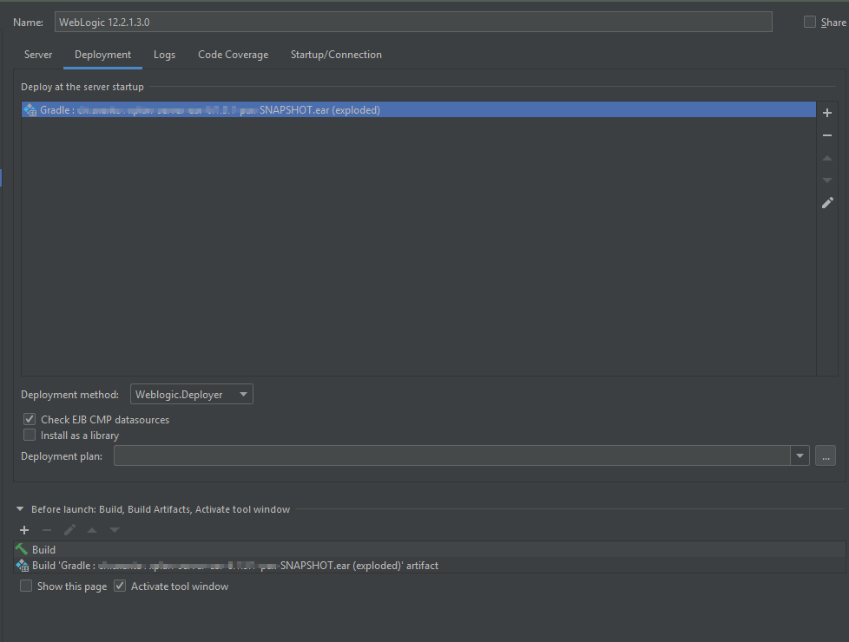Image resolution: width=849 pixels, height=642 pixels.
Task: Move deployment artifact up in the list
Action: pyautogui.click(x=826, y=158)
